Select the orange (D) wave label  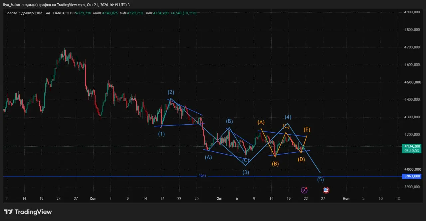[x=301, y=159]
